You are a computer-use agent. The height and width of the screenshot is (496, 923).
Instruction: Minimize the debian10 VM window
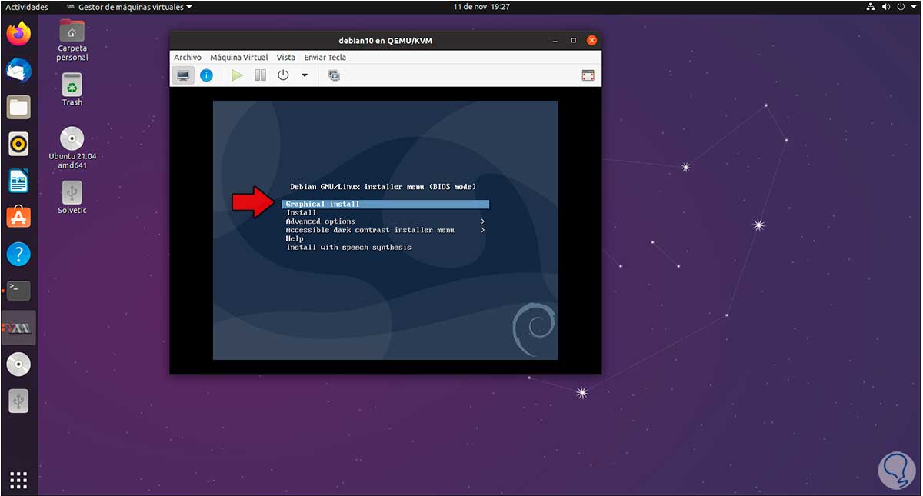click(x=554, y=40)
